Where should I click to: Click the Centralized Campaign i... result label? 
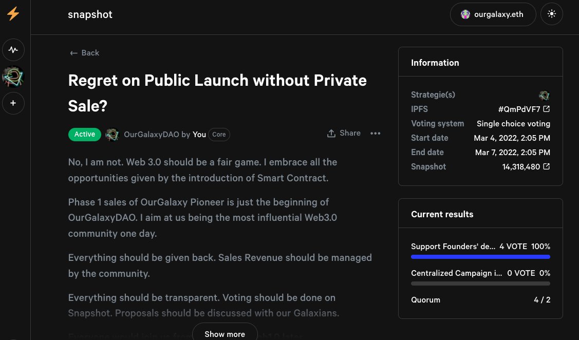[456, 273]
